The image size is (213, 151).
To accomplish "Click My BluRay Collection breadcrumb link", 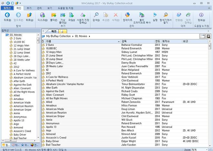I will tap(58, 36).
